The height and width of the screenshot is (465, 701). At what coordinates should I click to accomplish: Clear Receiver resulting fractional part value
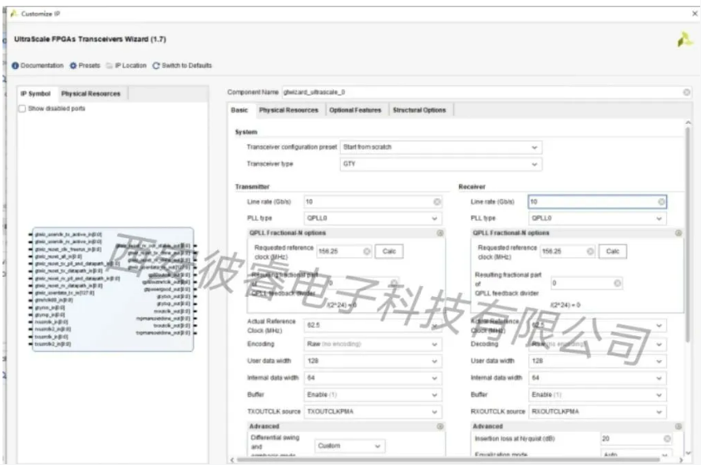(x=617, y=283)
